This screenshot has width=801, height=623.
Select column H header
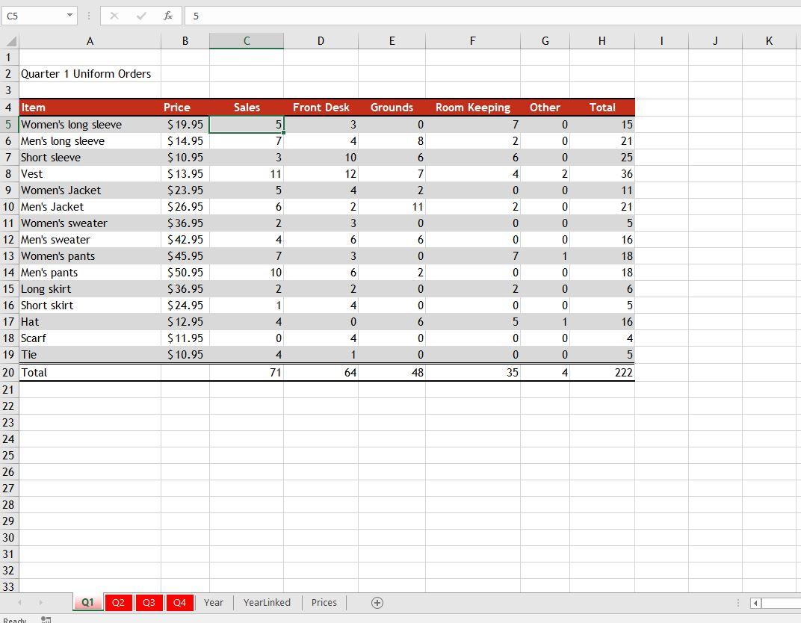(x=602, y=40)
